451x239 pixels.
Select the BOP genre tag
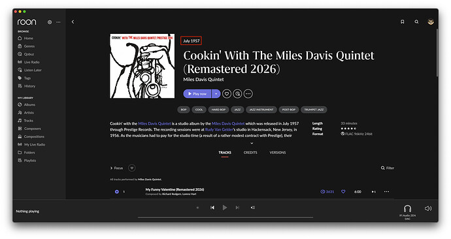(x=184, y=110)
